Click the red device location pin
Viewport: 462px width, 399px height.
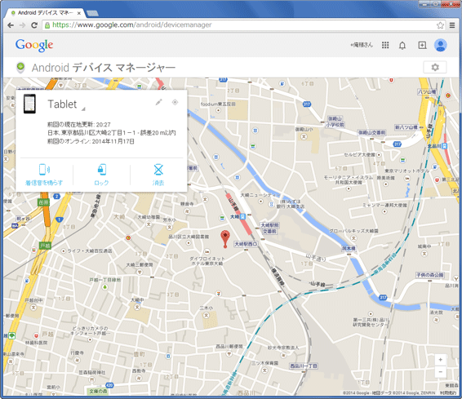tap(225, 238)
